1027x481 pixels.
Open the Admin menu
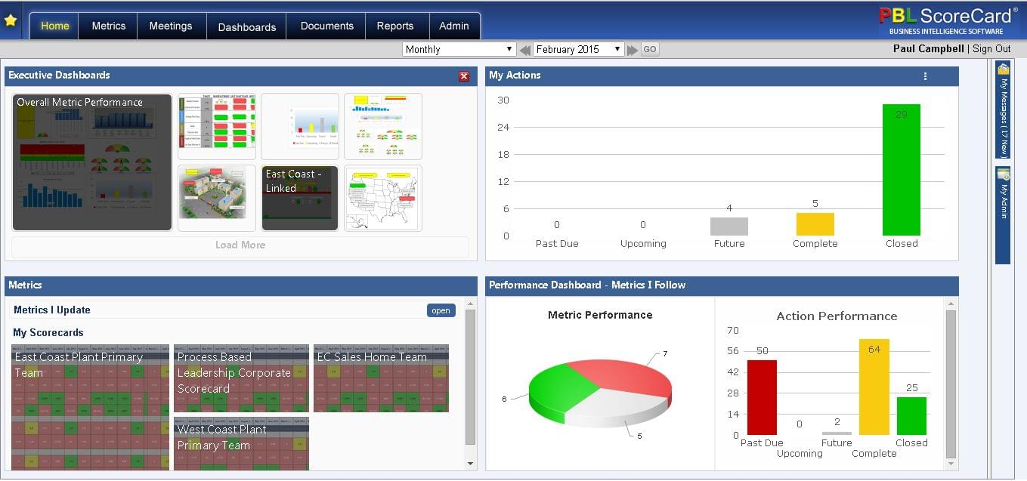pyautogui.click(x=453, y=26)
